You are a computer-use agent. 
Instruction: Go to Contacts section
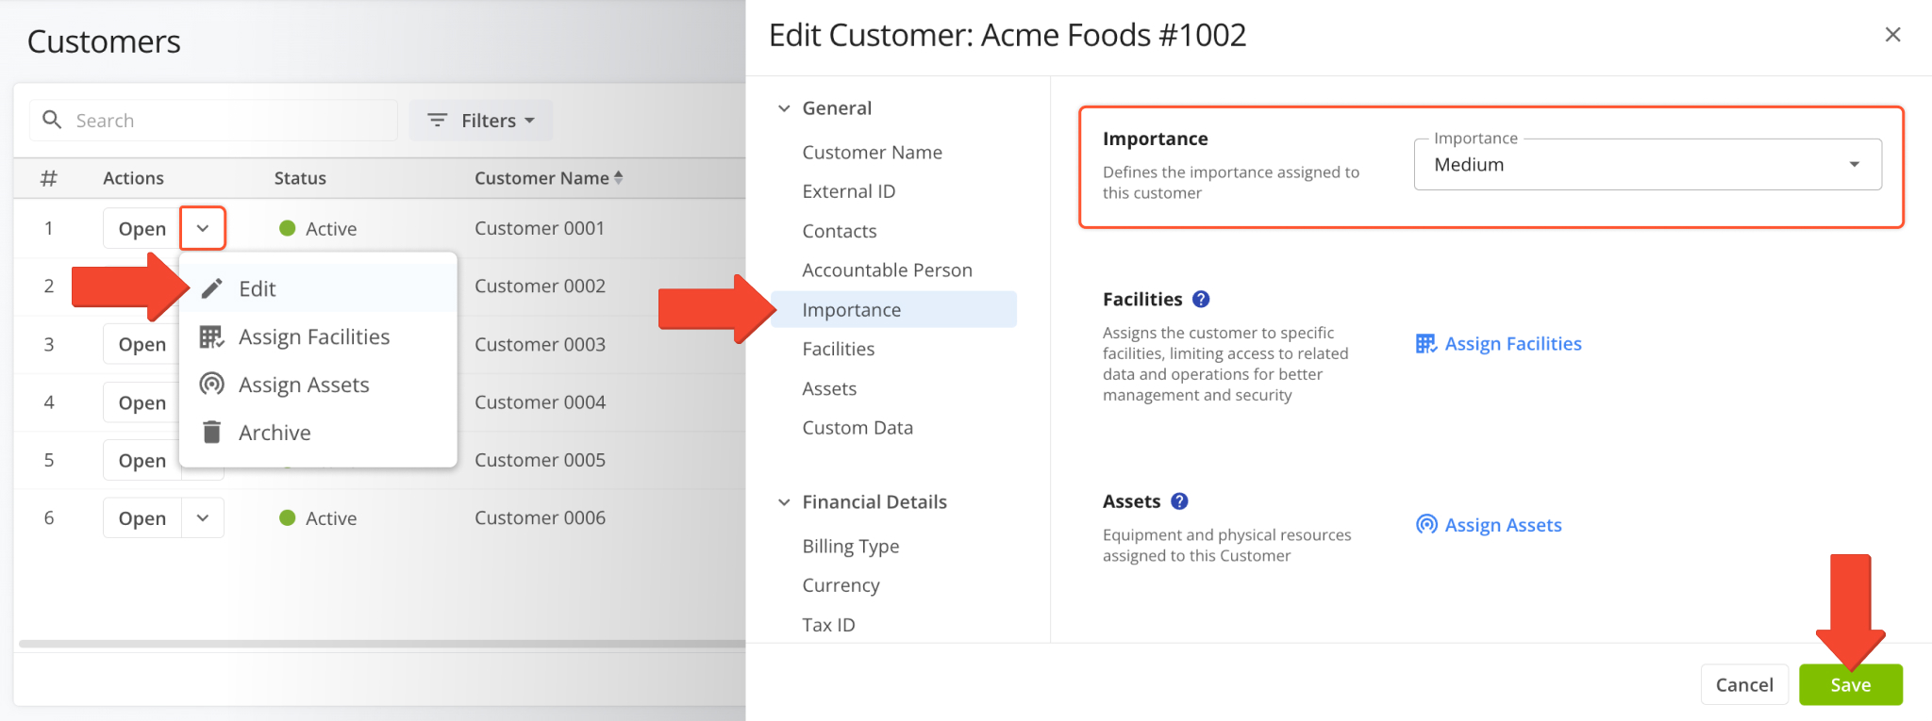click(x=839, y=231)
